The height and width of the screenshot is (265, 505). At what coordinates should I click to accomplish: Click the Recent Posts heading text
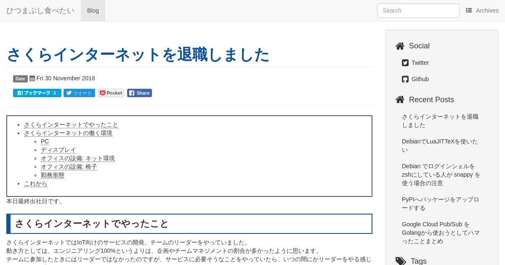pos(431,100)
